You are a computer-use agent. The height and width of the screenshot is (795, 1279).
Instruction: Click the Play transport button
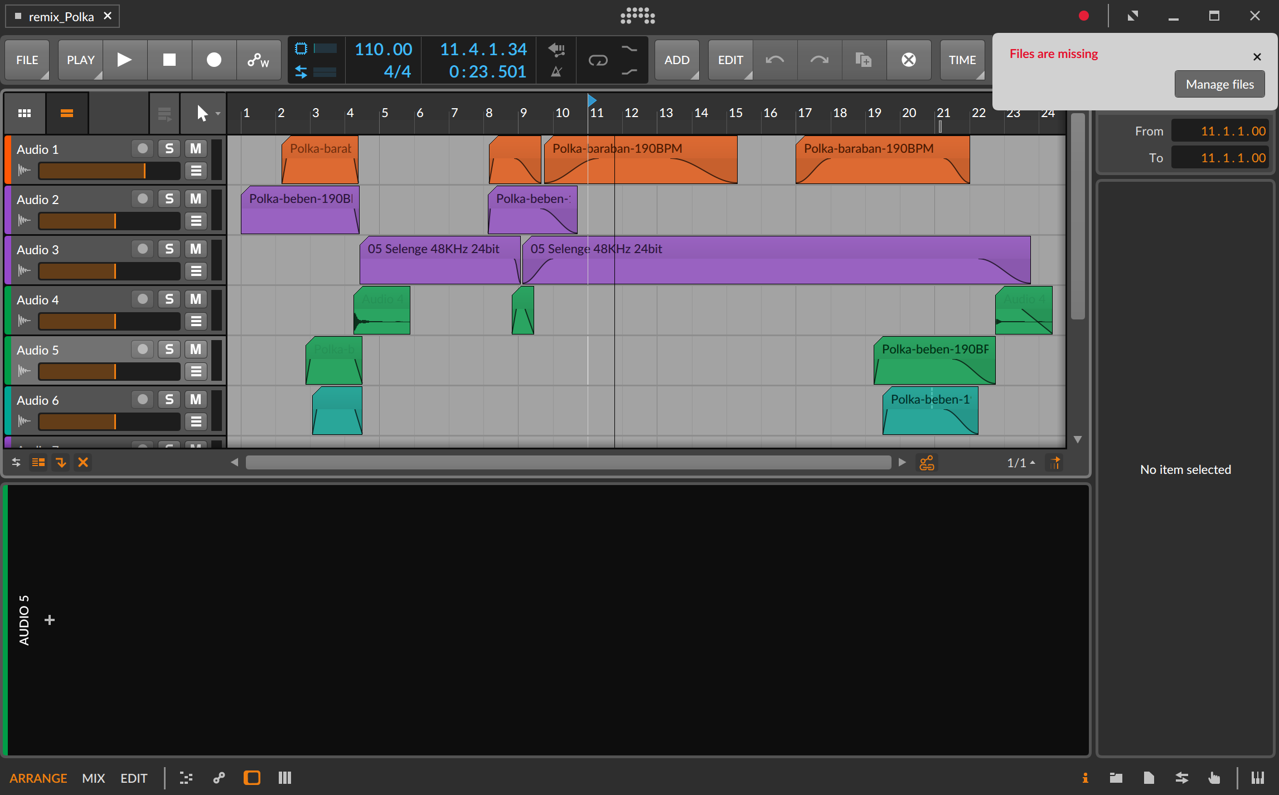(x=125, y=60)
